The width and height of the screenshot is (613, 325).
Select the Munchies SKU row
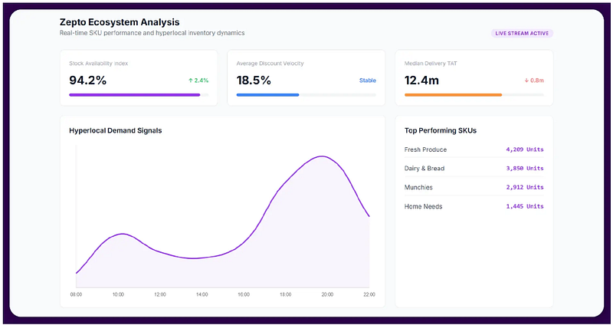pyautogui.click(x=474, y=187)
